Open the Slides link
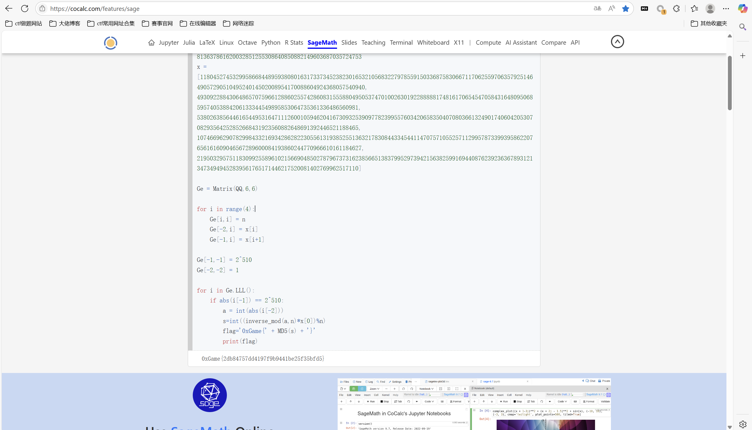 click(349, 43)
